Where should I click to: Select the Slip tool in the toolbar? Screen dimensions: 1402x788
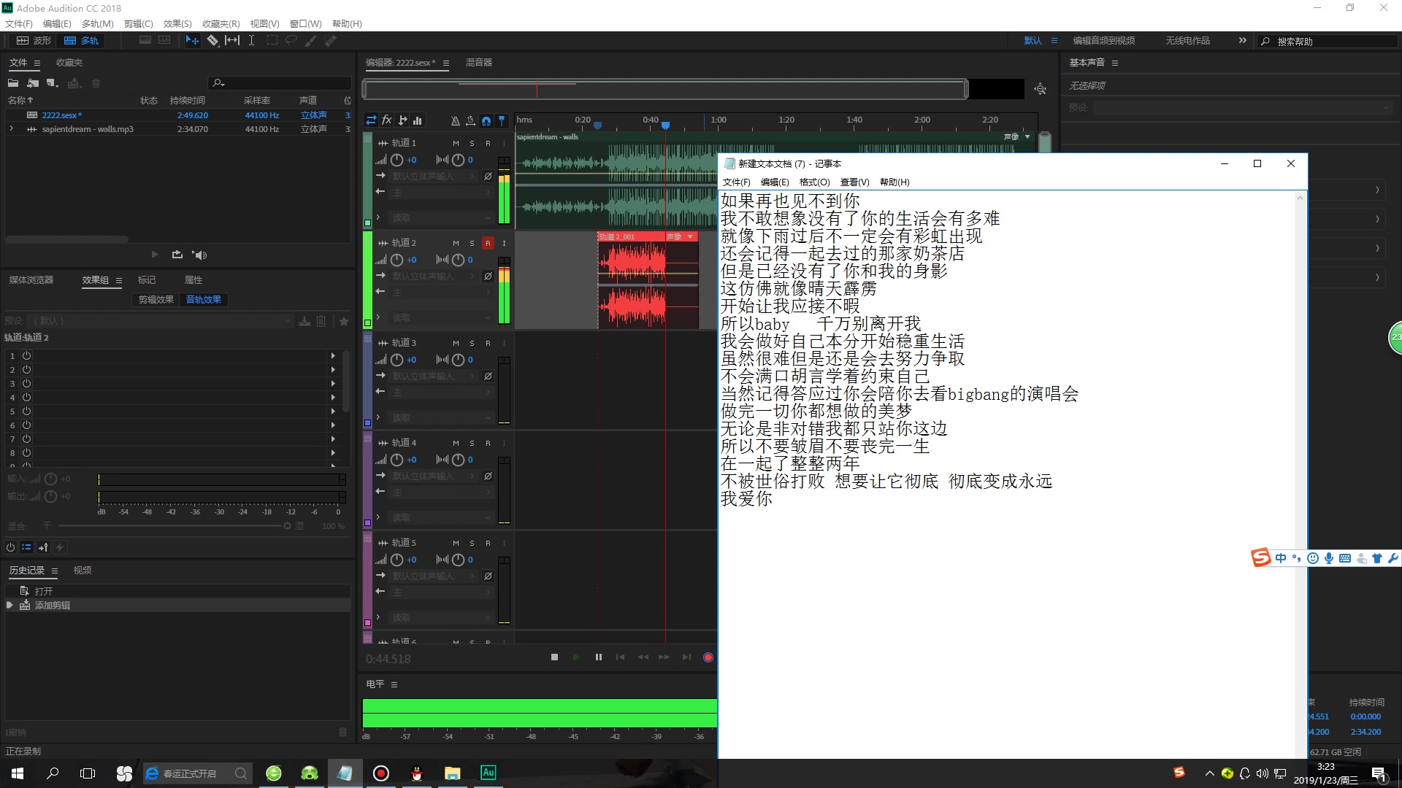click(232, 40)
